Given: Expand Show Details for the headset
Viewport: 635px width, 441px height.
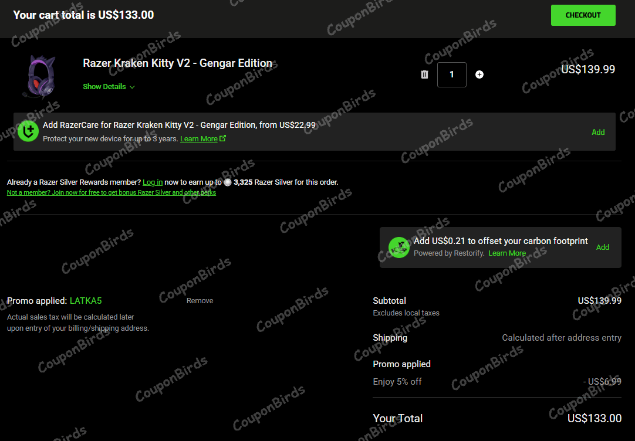Looking at the screenshot, I should coord(109,87).
